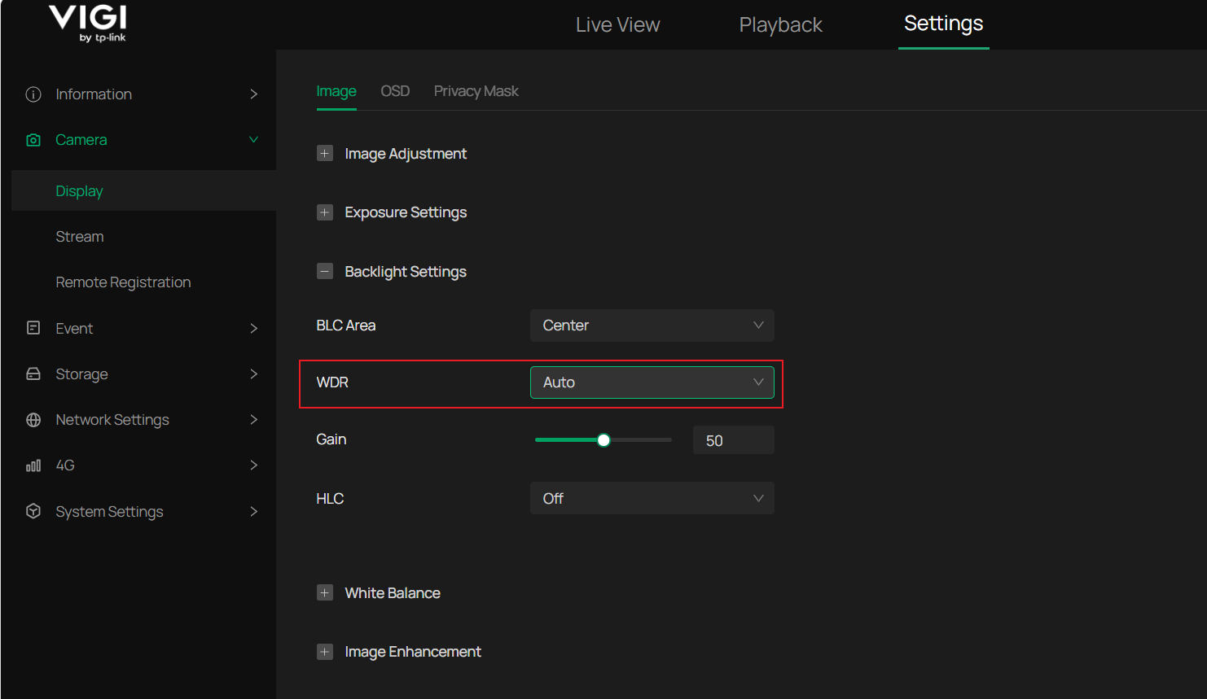Click the Event list icon
This screenshot has width=1207, height=699.
tap(33, 328)
